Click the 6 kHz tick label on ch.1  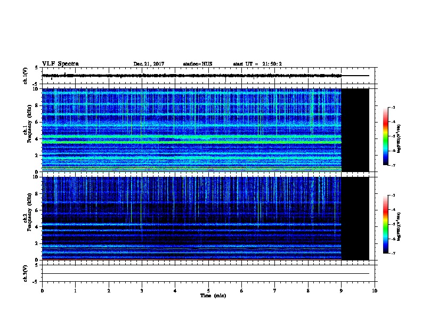(x=37, y=122)
